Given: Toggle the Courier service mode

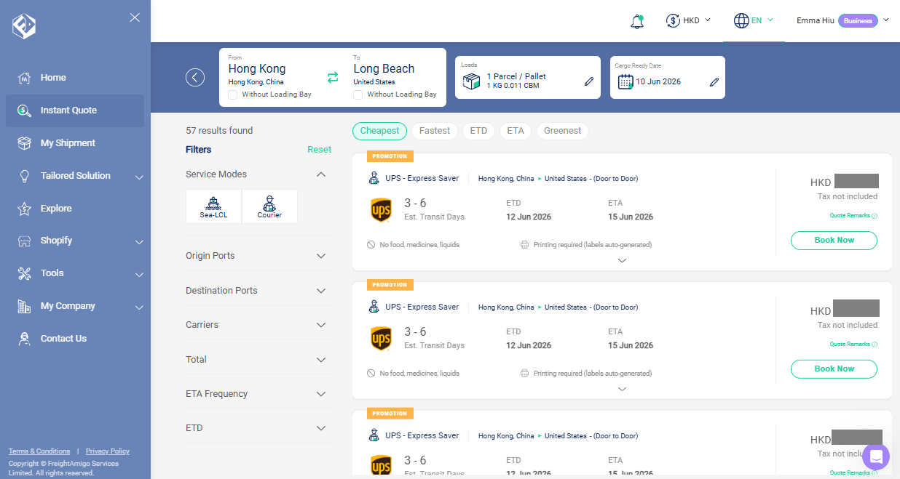Looking at the screenshot, I should (x=269, y=206).
